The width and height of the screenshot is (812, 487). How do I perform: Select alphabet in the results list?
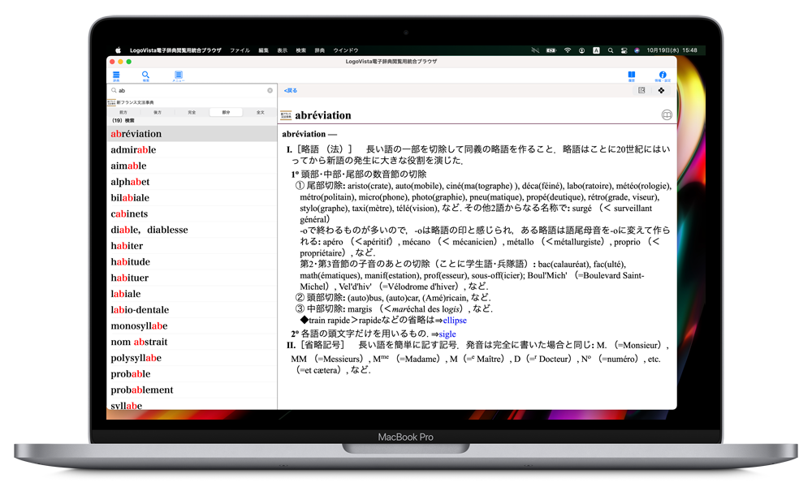(192, 182)
